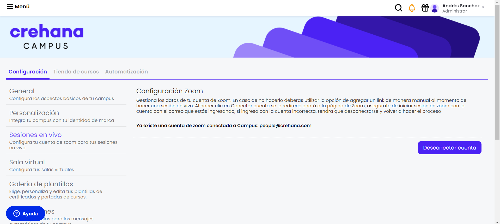Open notifications bell icon
This screenshot has height=224, width=500.
[412, 8]
